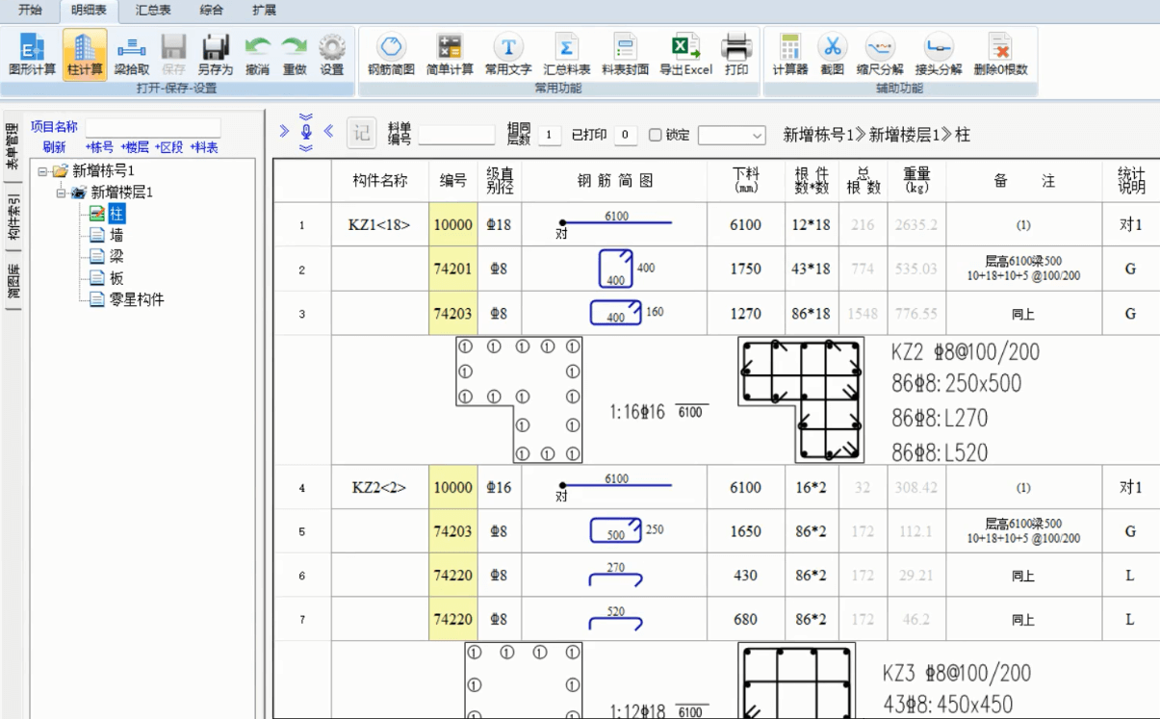Viewport: 1160px width, 719px height.
Task: Click the 打印 printer icon
Action: point(736,47)
